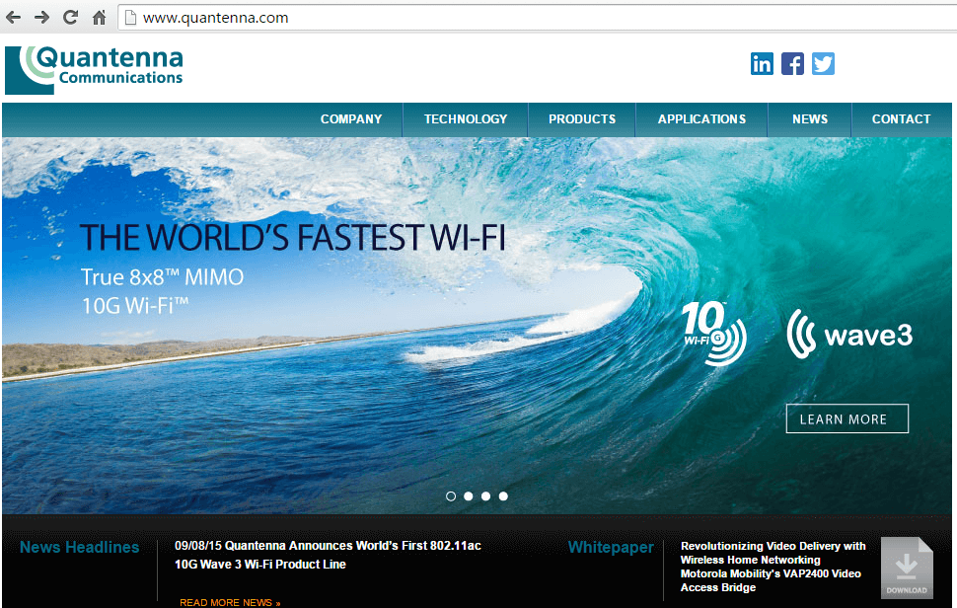
Task: Open Quantenna's Facebook page
Action: point(792,63)
